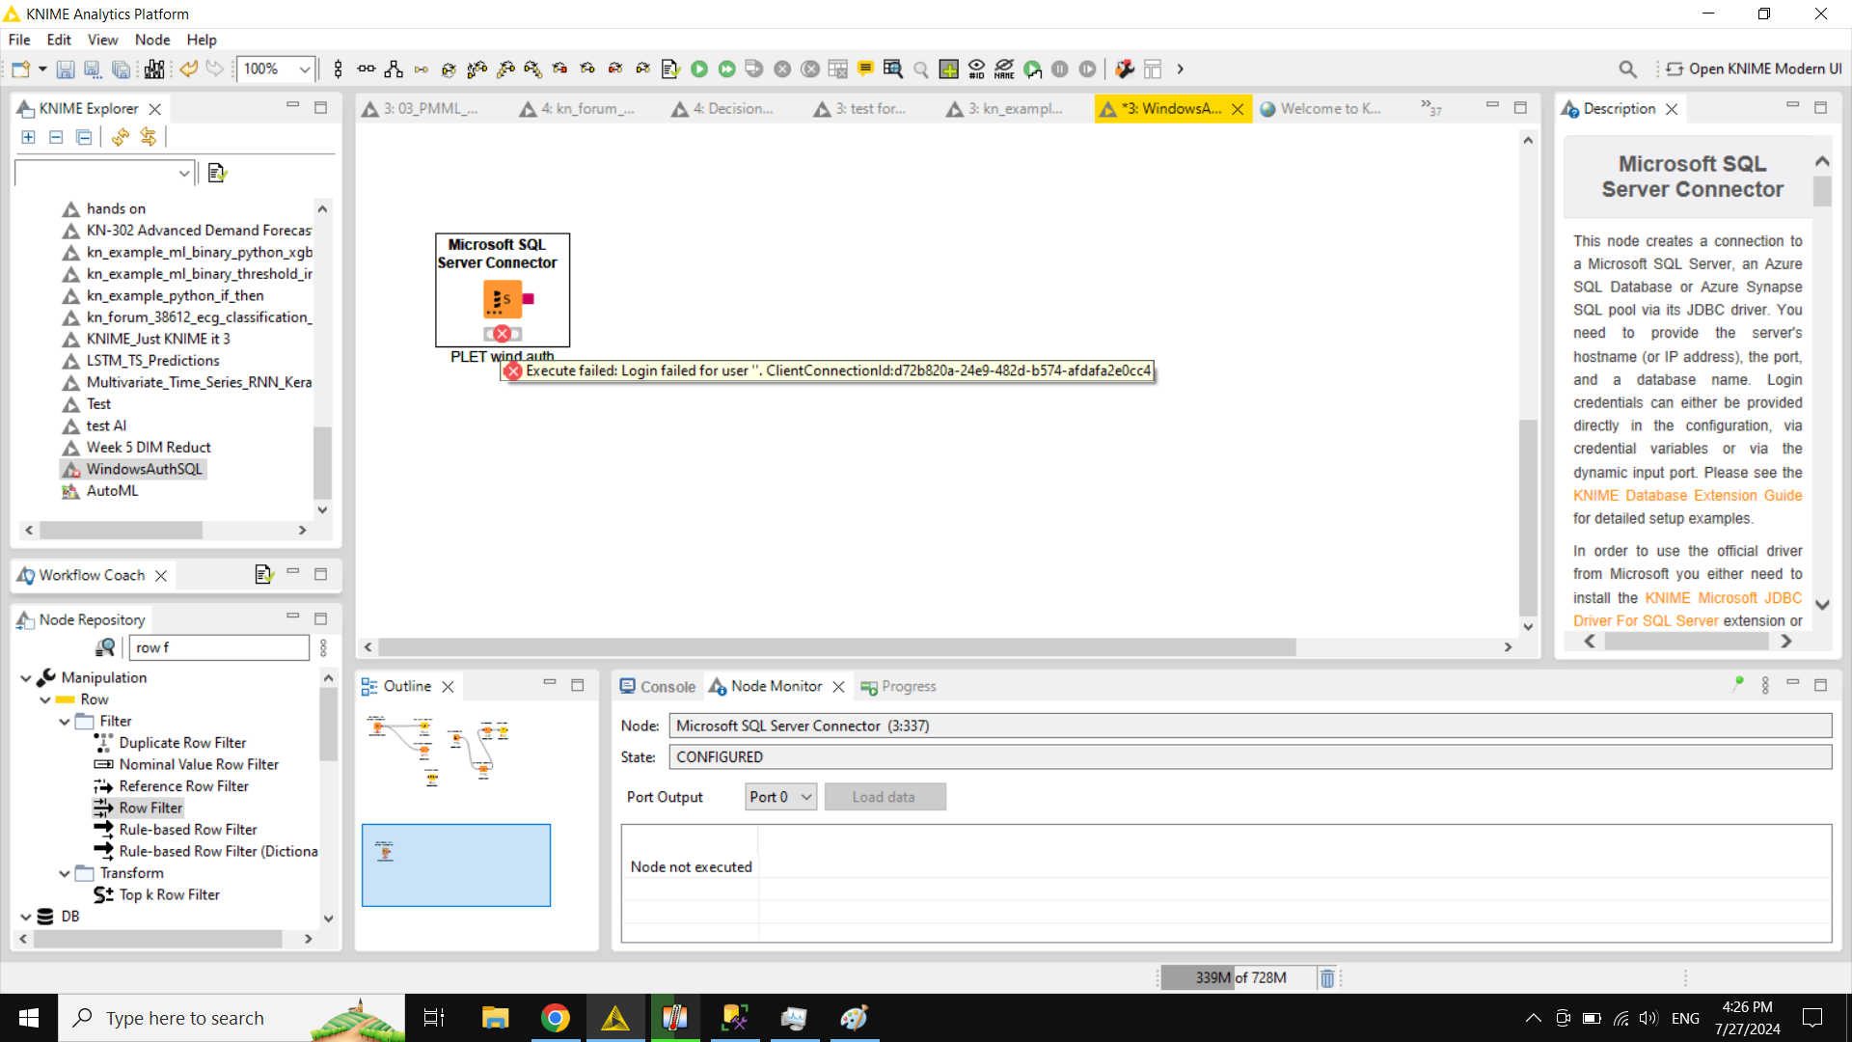This screenshot has height=1042, width=1852.
Task: Click the Redo arrow in toolbar
Action: 215,69
